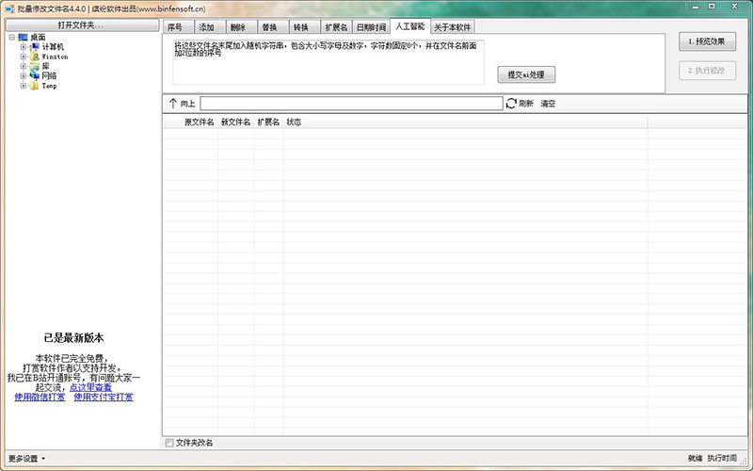The image size is (753, 471).
Task: Open the 使用支付宝打赏 link
Action: tap(104, 397)
